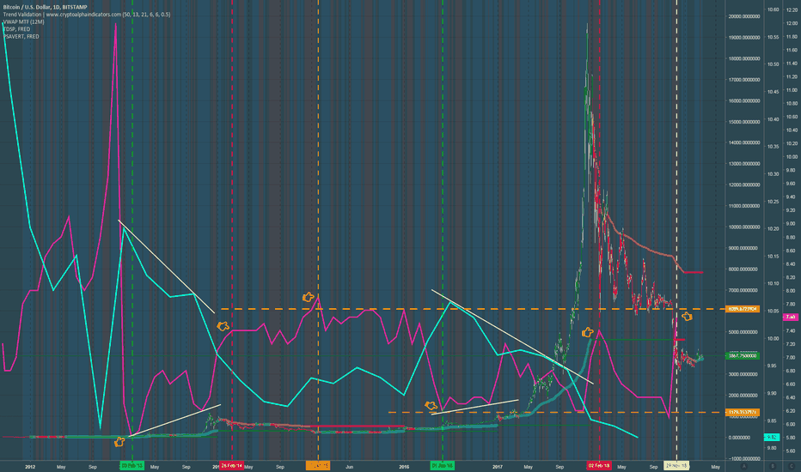
Task: Click the orange date label on time axis
Action: [x=318, y=466]
